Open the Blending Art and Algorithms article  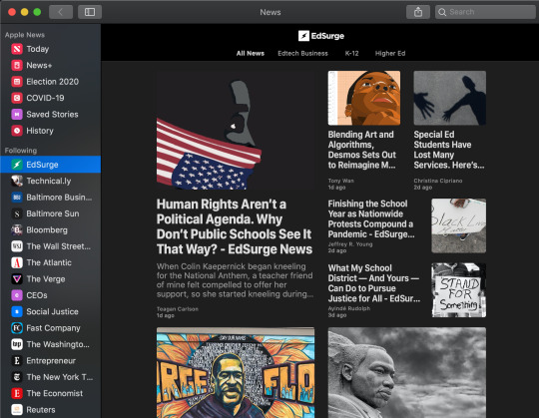point(362,150)
